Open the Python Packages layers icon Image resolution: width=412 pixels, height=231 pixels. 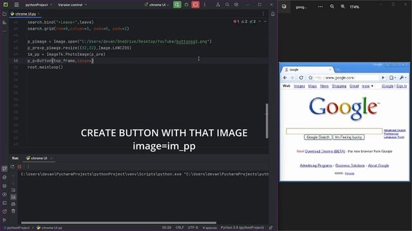[5, 186]
